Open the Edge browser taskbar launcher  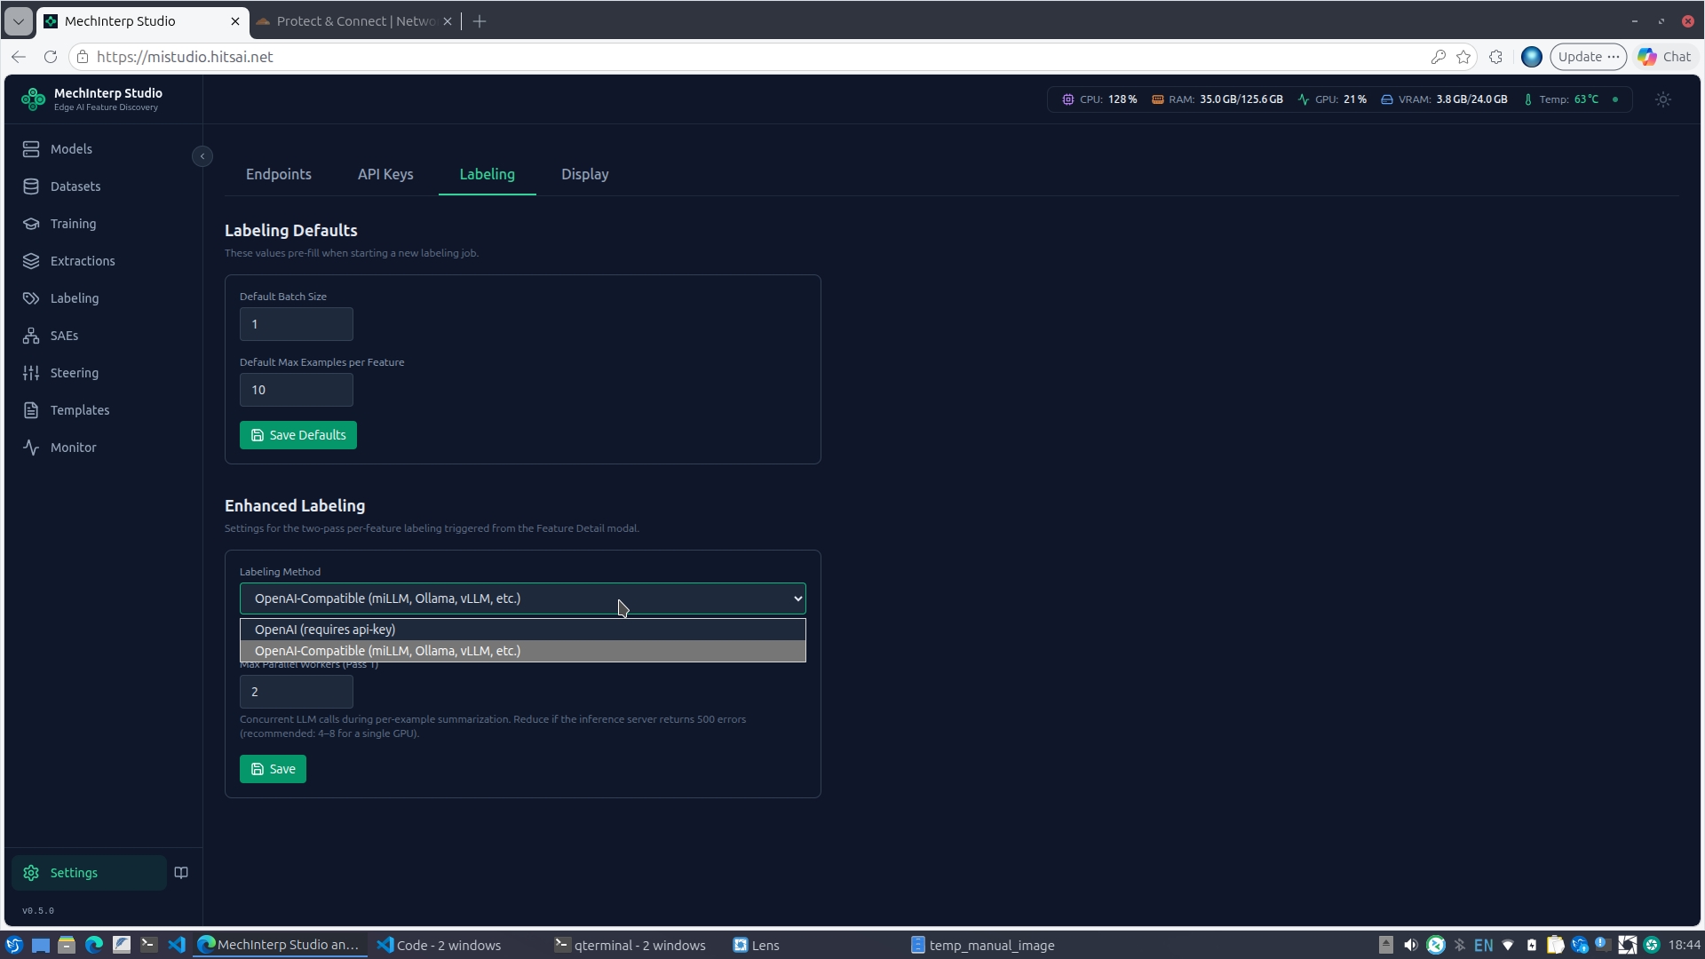[x=93, y=946]
